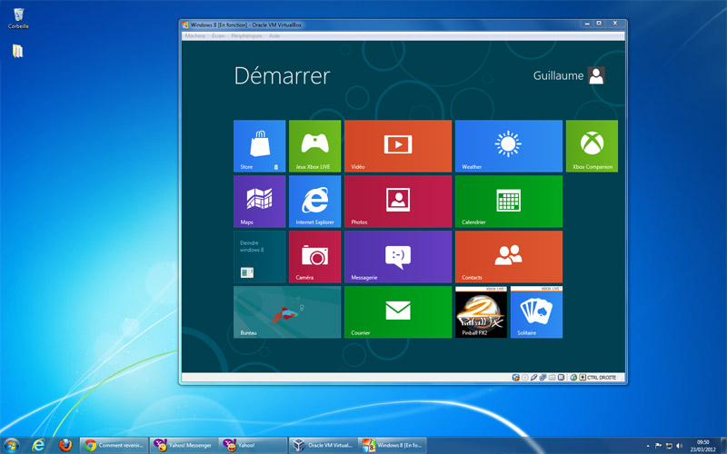727x454 pixels.
Task: Open the Machine menu in VirtualBox
Action: click(194, 35)
